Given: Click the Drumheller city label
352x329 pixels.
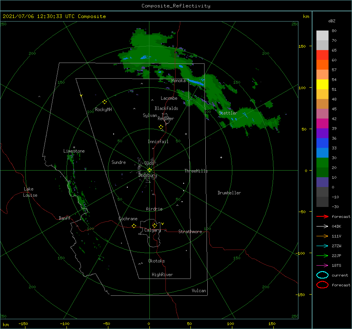Looking at the screenshot, I should click(229, 193).
